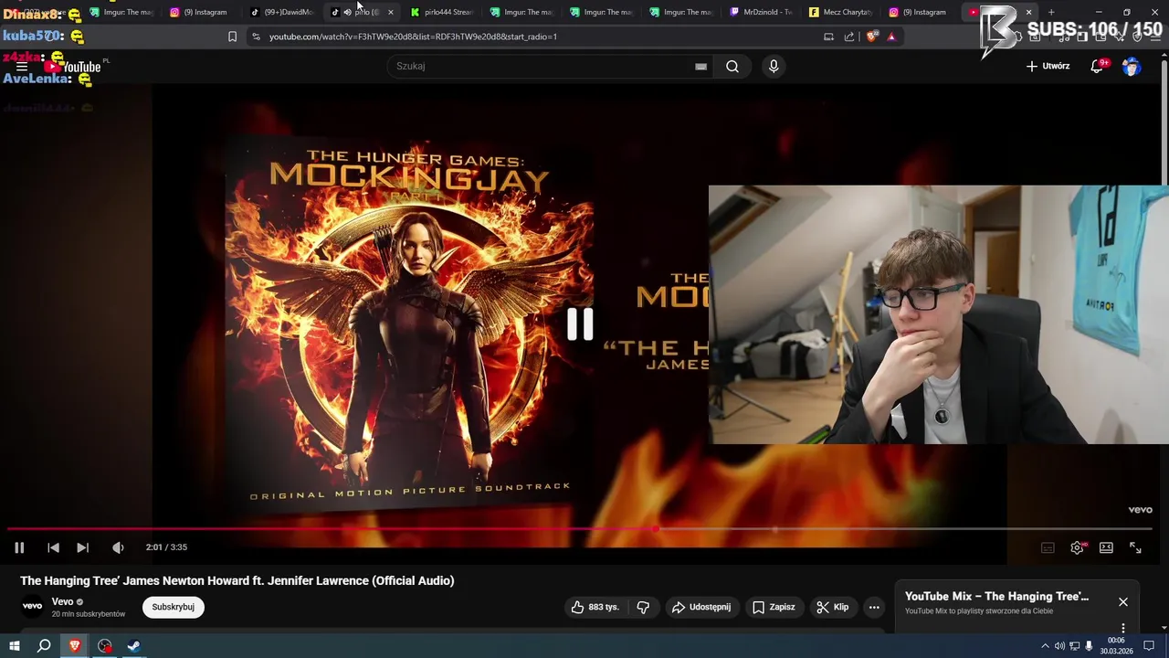The width and height of the screenshot is (1169, 658).
Task: Click the Utwórz create button
Action: [x=1048, y=66]
